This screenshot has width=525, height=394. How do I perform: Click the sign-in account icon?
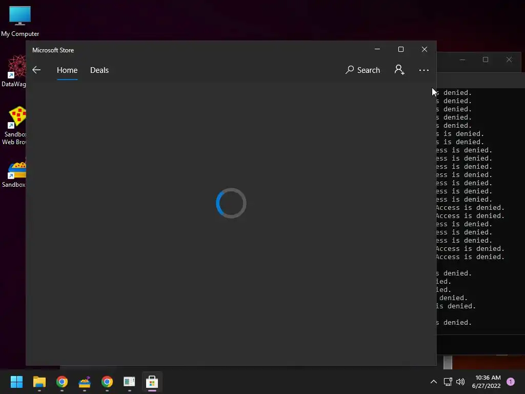click(x=399, y=70)
